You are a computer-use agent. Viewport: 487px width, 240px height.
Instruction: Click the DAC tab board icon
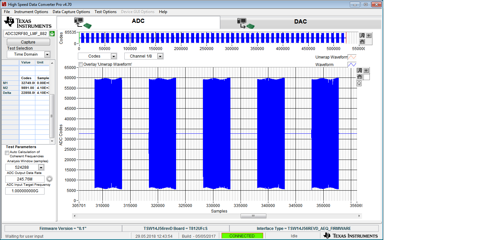click(x=245, y=23)
